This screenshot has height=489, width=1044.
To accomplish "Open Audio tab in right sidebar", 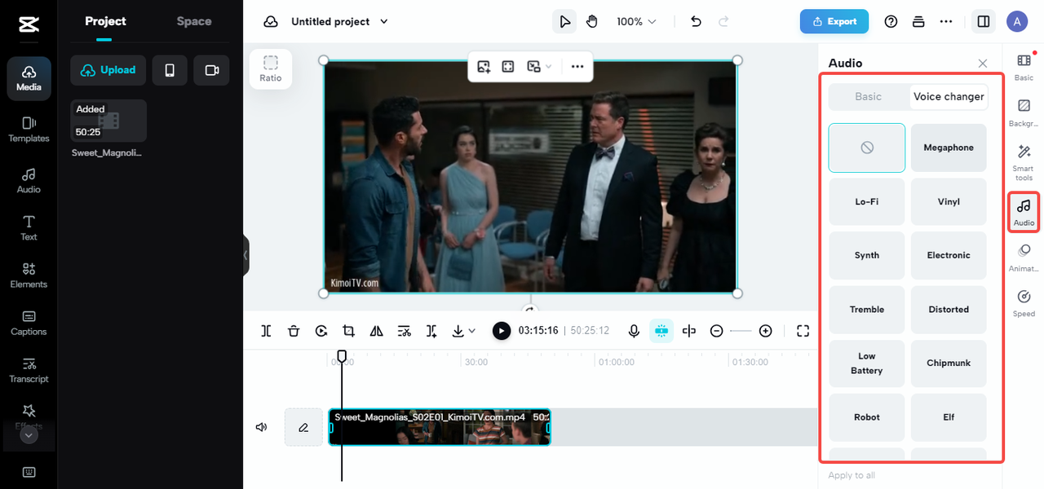I will pyautogui.click(x=1024, y=212).
